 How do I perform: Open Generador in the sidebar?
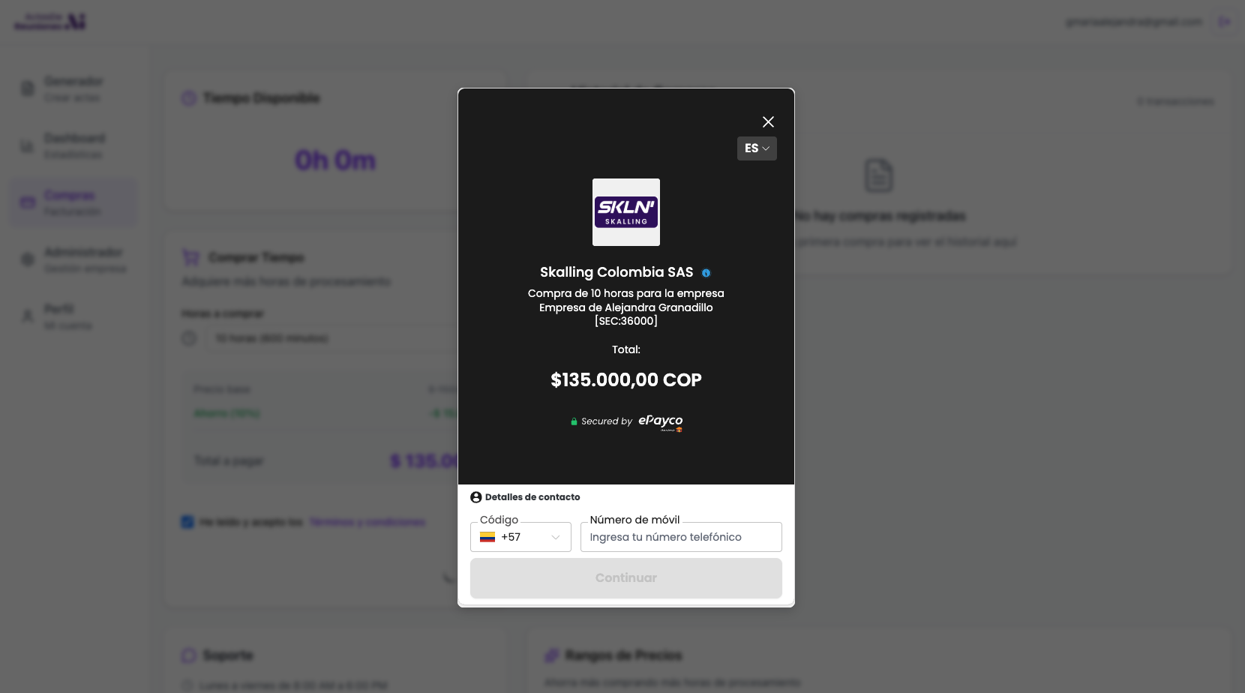(73, 88)
